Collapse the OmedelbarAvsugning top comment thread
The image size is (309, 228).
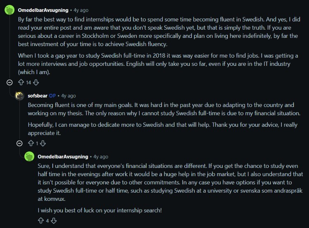[x=9, y=82]
